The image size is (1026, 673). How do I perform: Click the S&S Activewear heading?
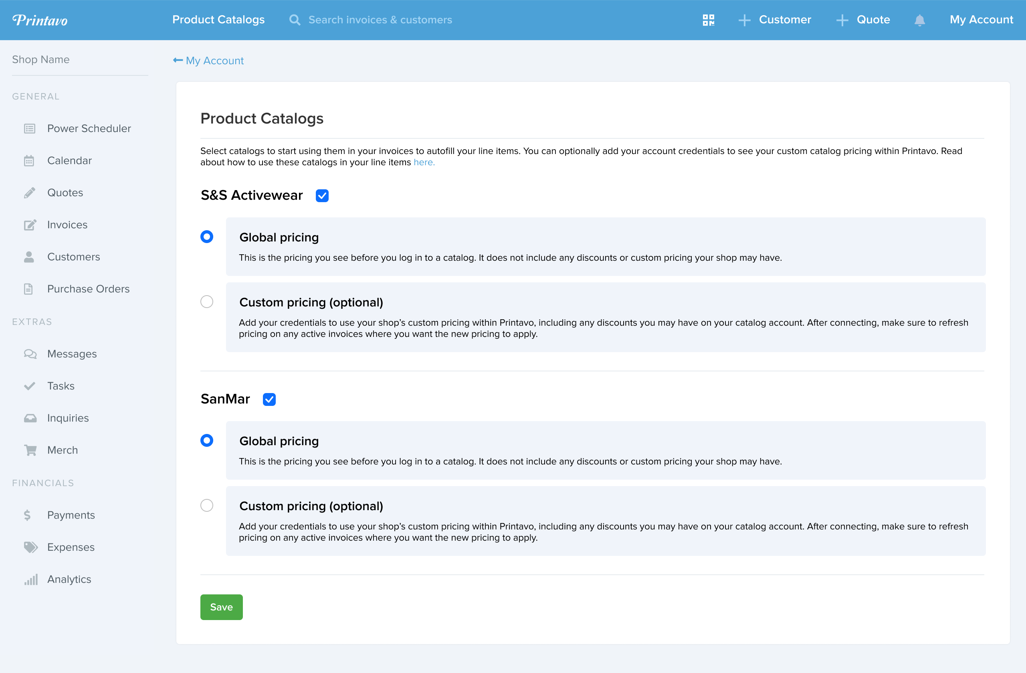pos(252,195)
